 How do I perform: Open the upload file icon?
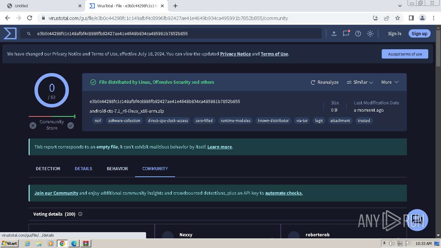pos(334,33)
